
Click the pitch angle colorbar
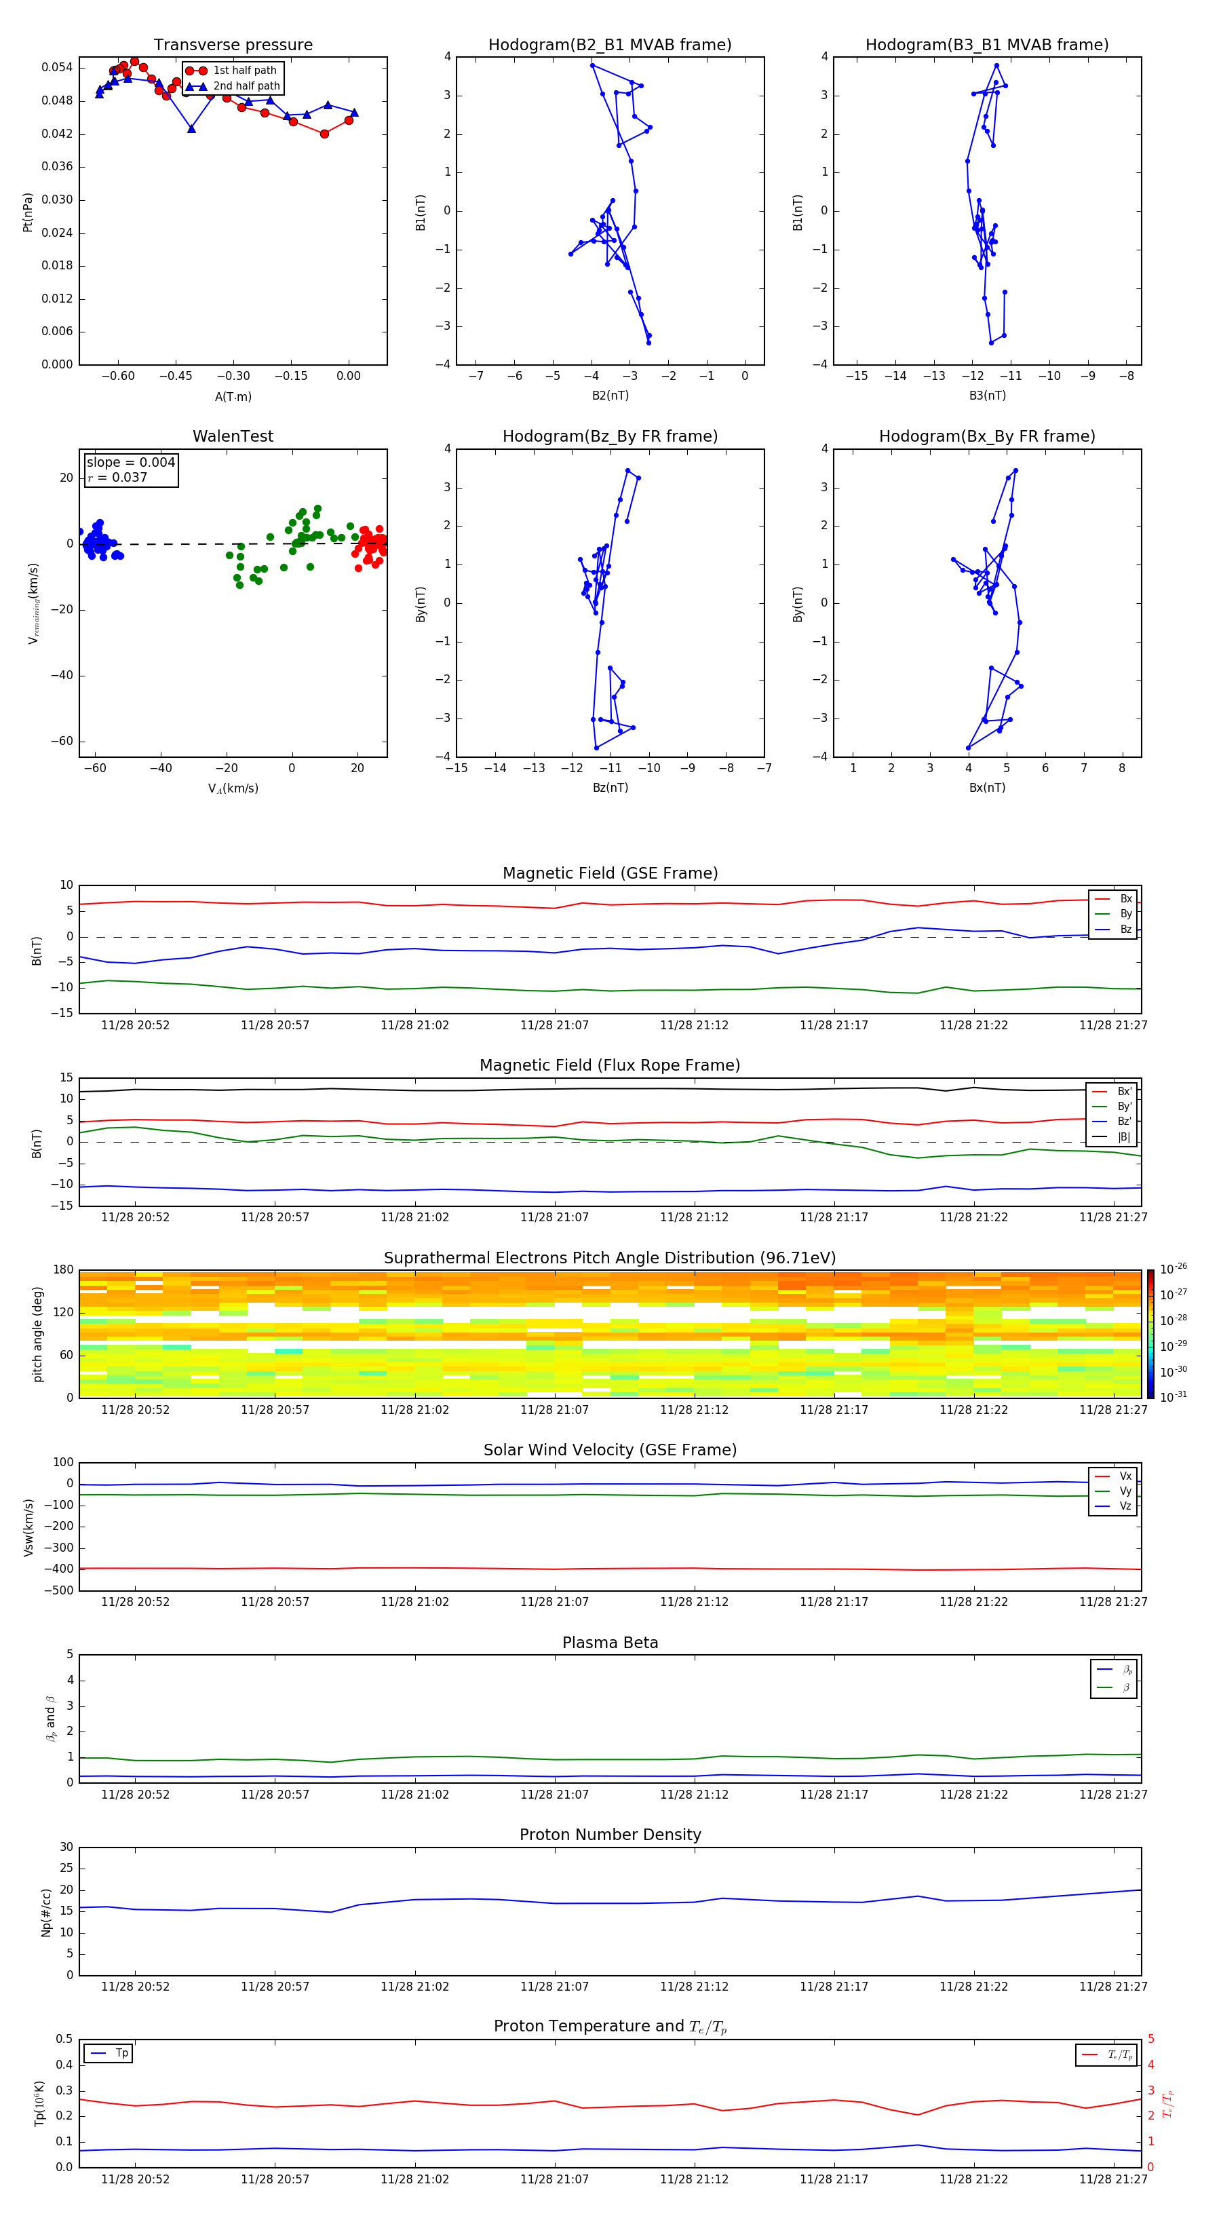(x=1150, y=1334)
